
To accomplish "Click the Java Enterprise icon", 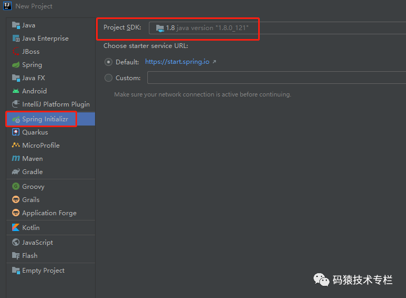I will 16,39.
